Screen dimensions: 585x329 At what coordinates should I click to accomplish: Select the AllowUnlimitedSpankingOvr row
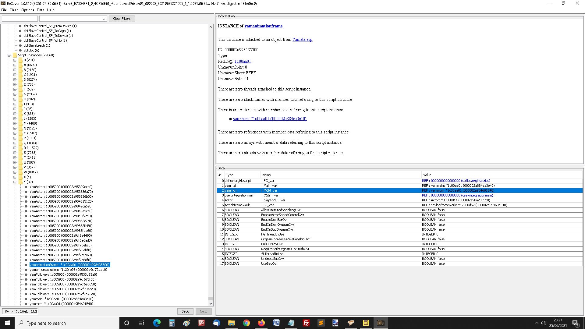[399, 210]
